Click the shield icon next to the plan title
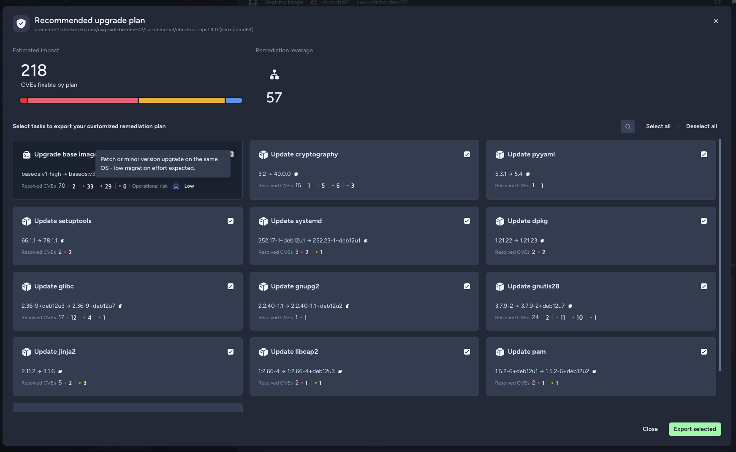Screen dimensions: 736x452 (x=21, y=24)
